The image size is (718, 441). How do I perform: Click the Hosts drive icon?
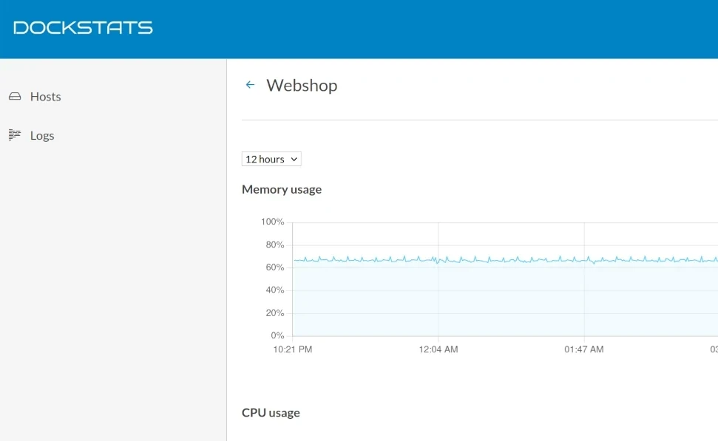[x=15, y=97]
